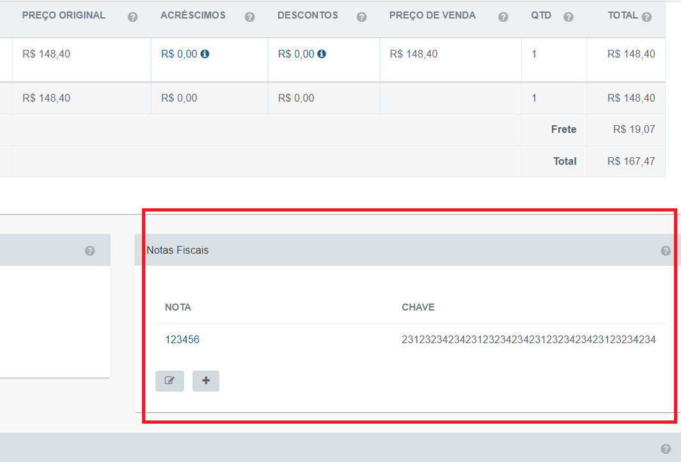Click the Notas Fiscais panel title

pyautogui.click(x=178, y=250)
